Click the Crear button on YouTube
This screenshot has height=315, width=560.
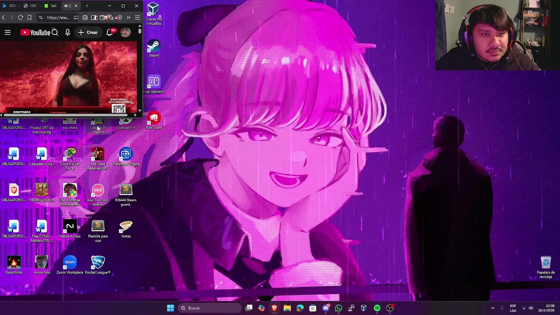pos(88,32)
